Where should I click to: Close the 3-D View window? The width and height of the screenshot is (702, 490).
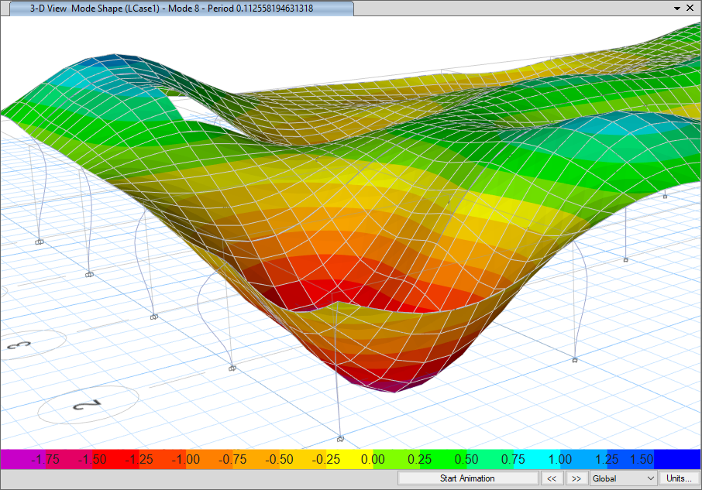click(x=690, y=8)
